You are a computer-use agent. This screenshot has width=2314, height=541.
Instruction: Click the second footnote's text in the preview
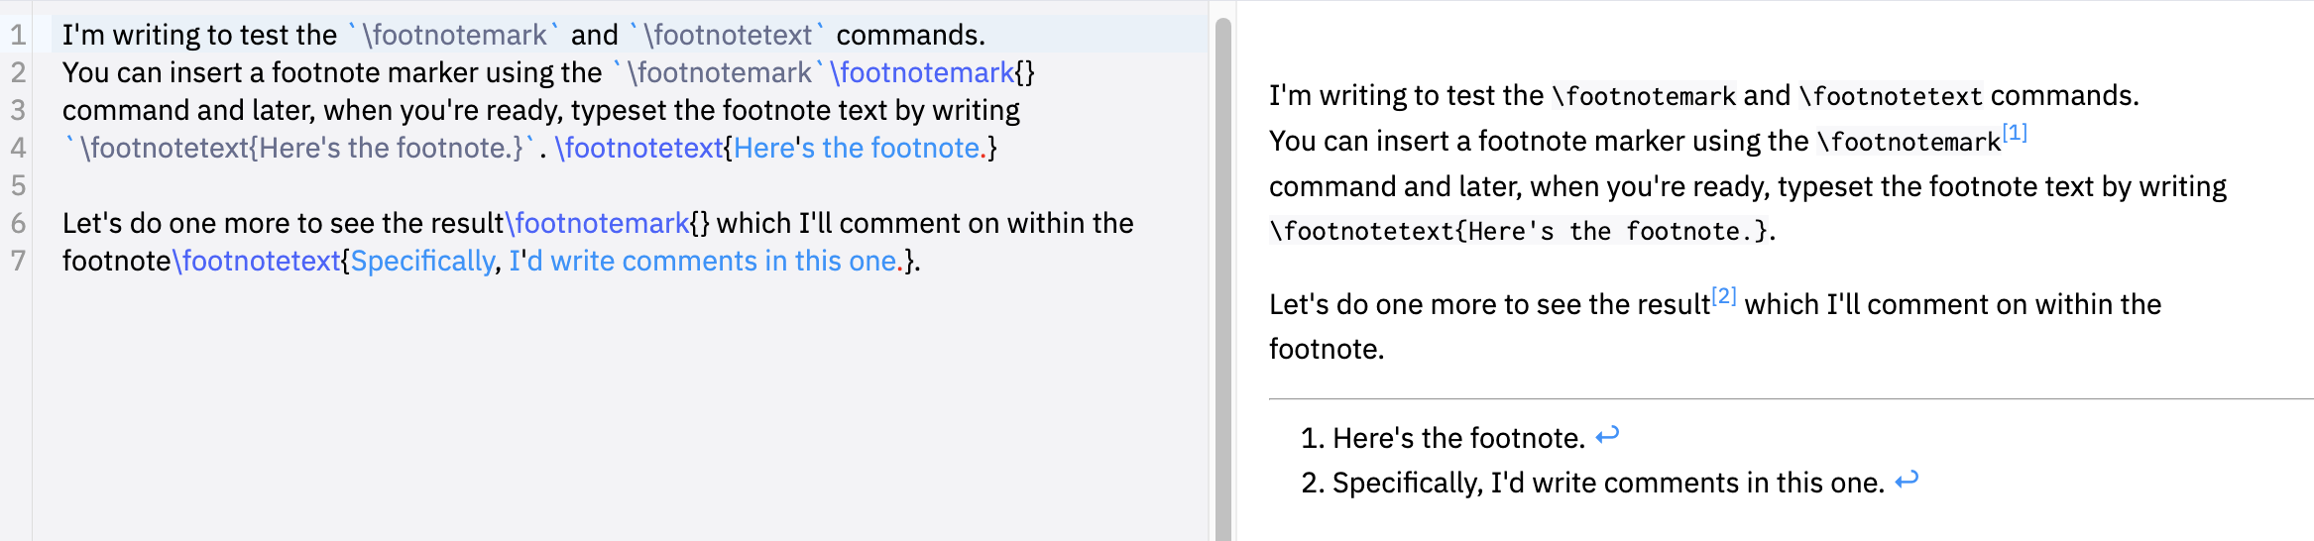1607,483
